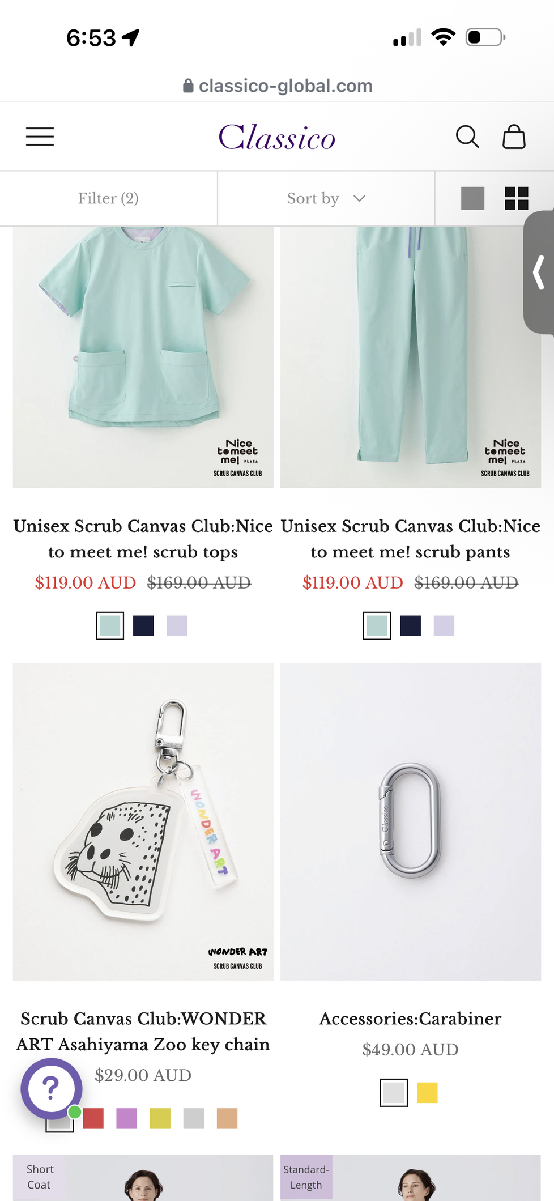Switch to two-column grid view
Viewport: 554px width, 1201px height.
[517, 198]
